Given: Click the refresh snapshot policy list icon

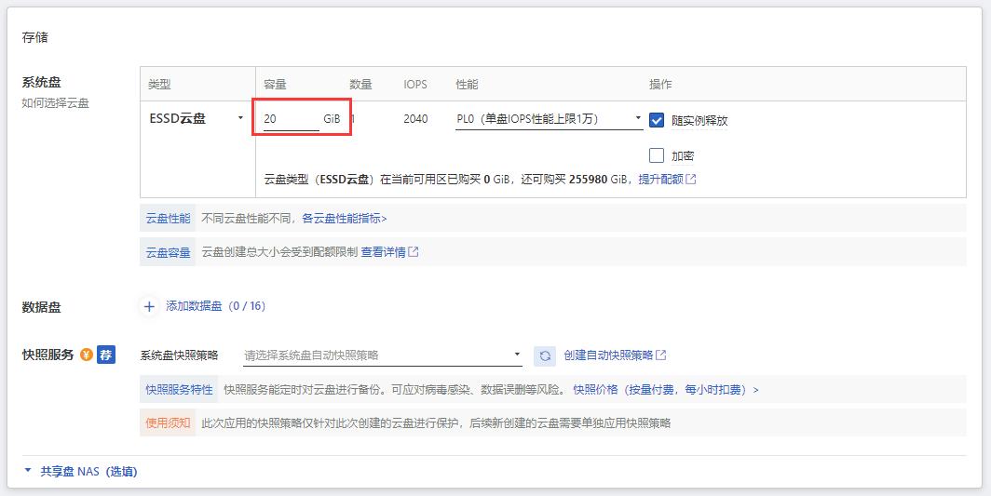Looking at the screenshot, I should 545,355.
